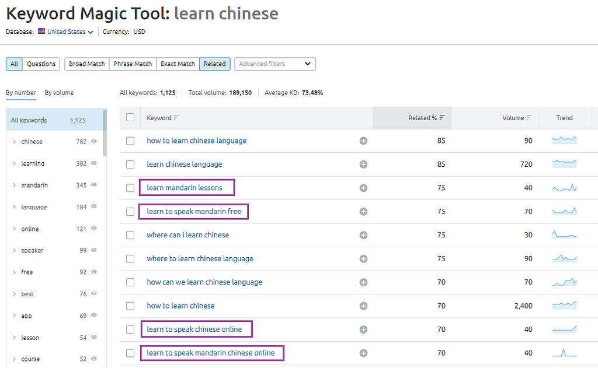Check 'where to learn chinese language' checkbox

click(x=130, y=259)
